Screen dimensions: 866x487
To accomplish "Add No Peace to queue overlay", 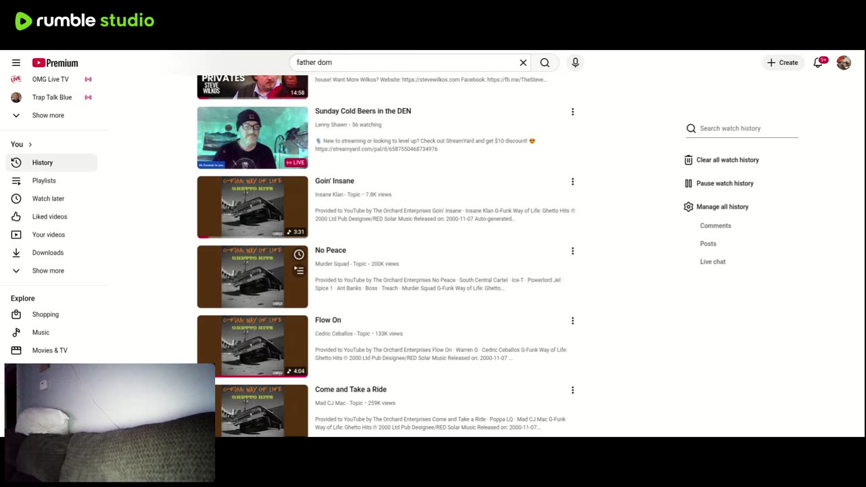I will point(299,271).
